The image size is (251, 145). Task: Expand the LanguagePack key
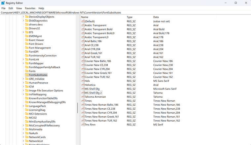(23, 106)
